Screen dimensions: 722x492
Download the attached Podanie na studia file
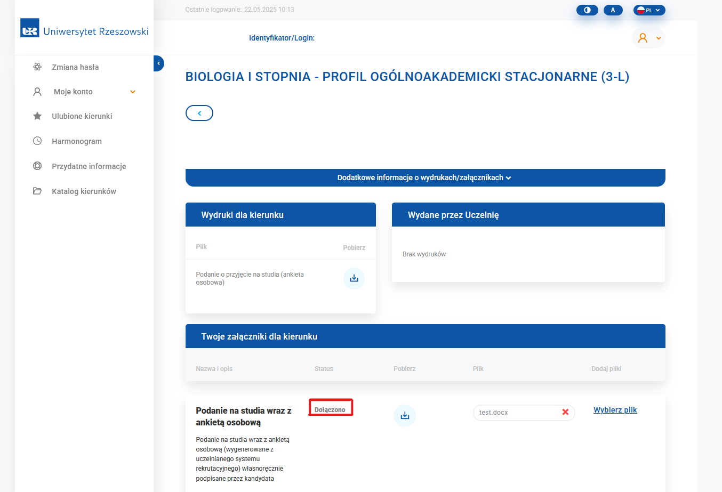point(405,416)
